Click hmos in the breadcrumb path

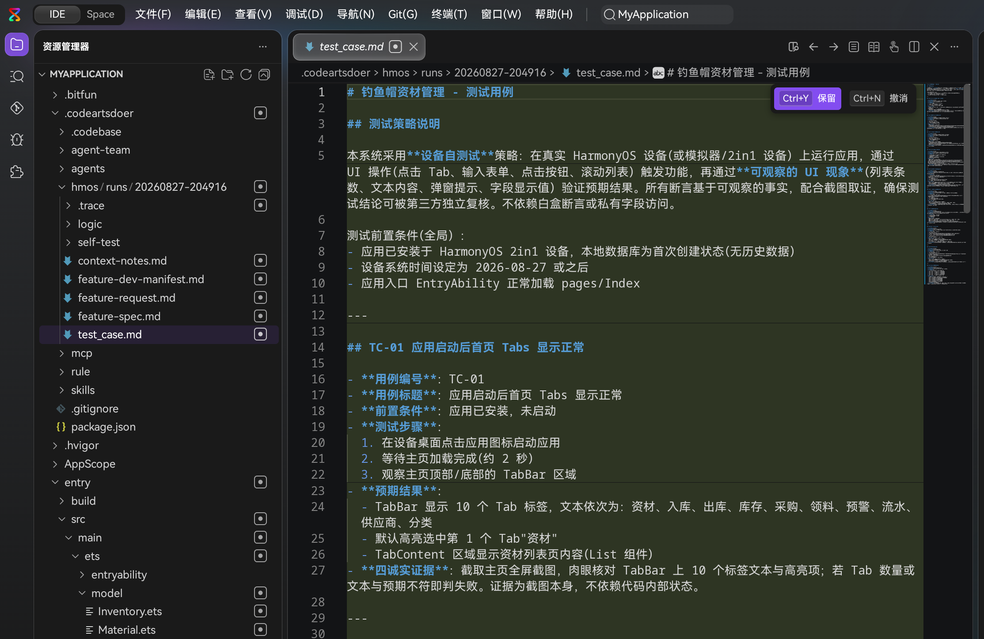pyautogui.click(x=395, y=73)
